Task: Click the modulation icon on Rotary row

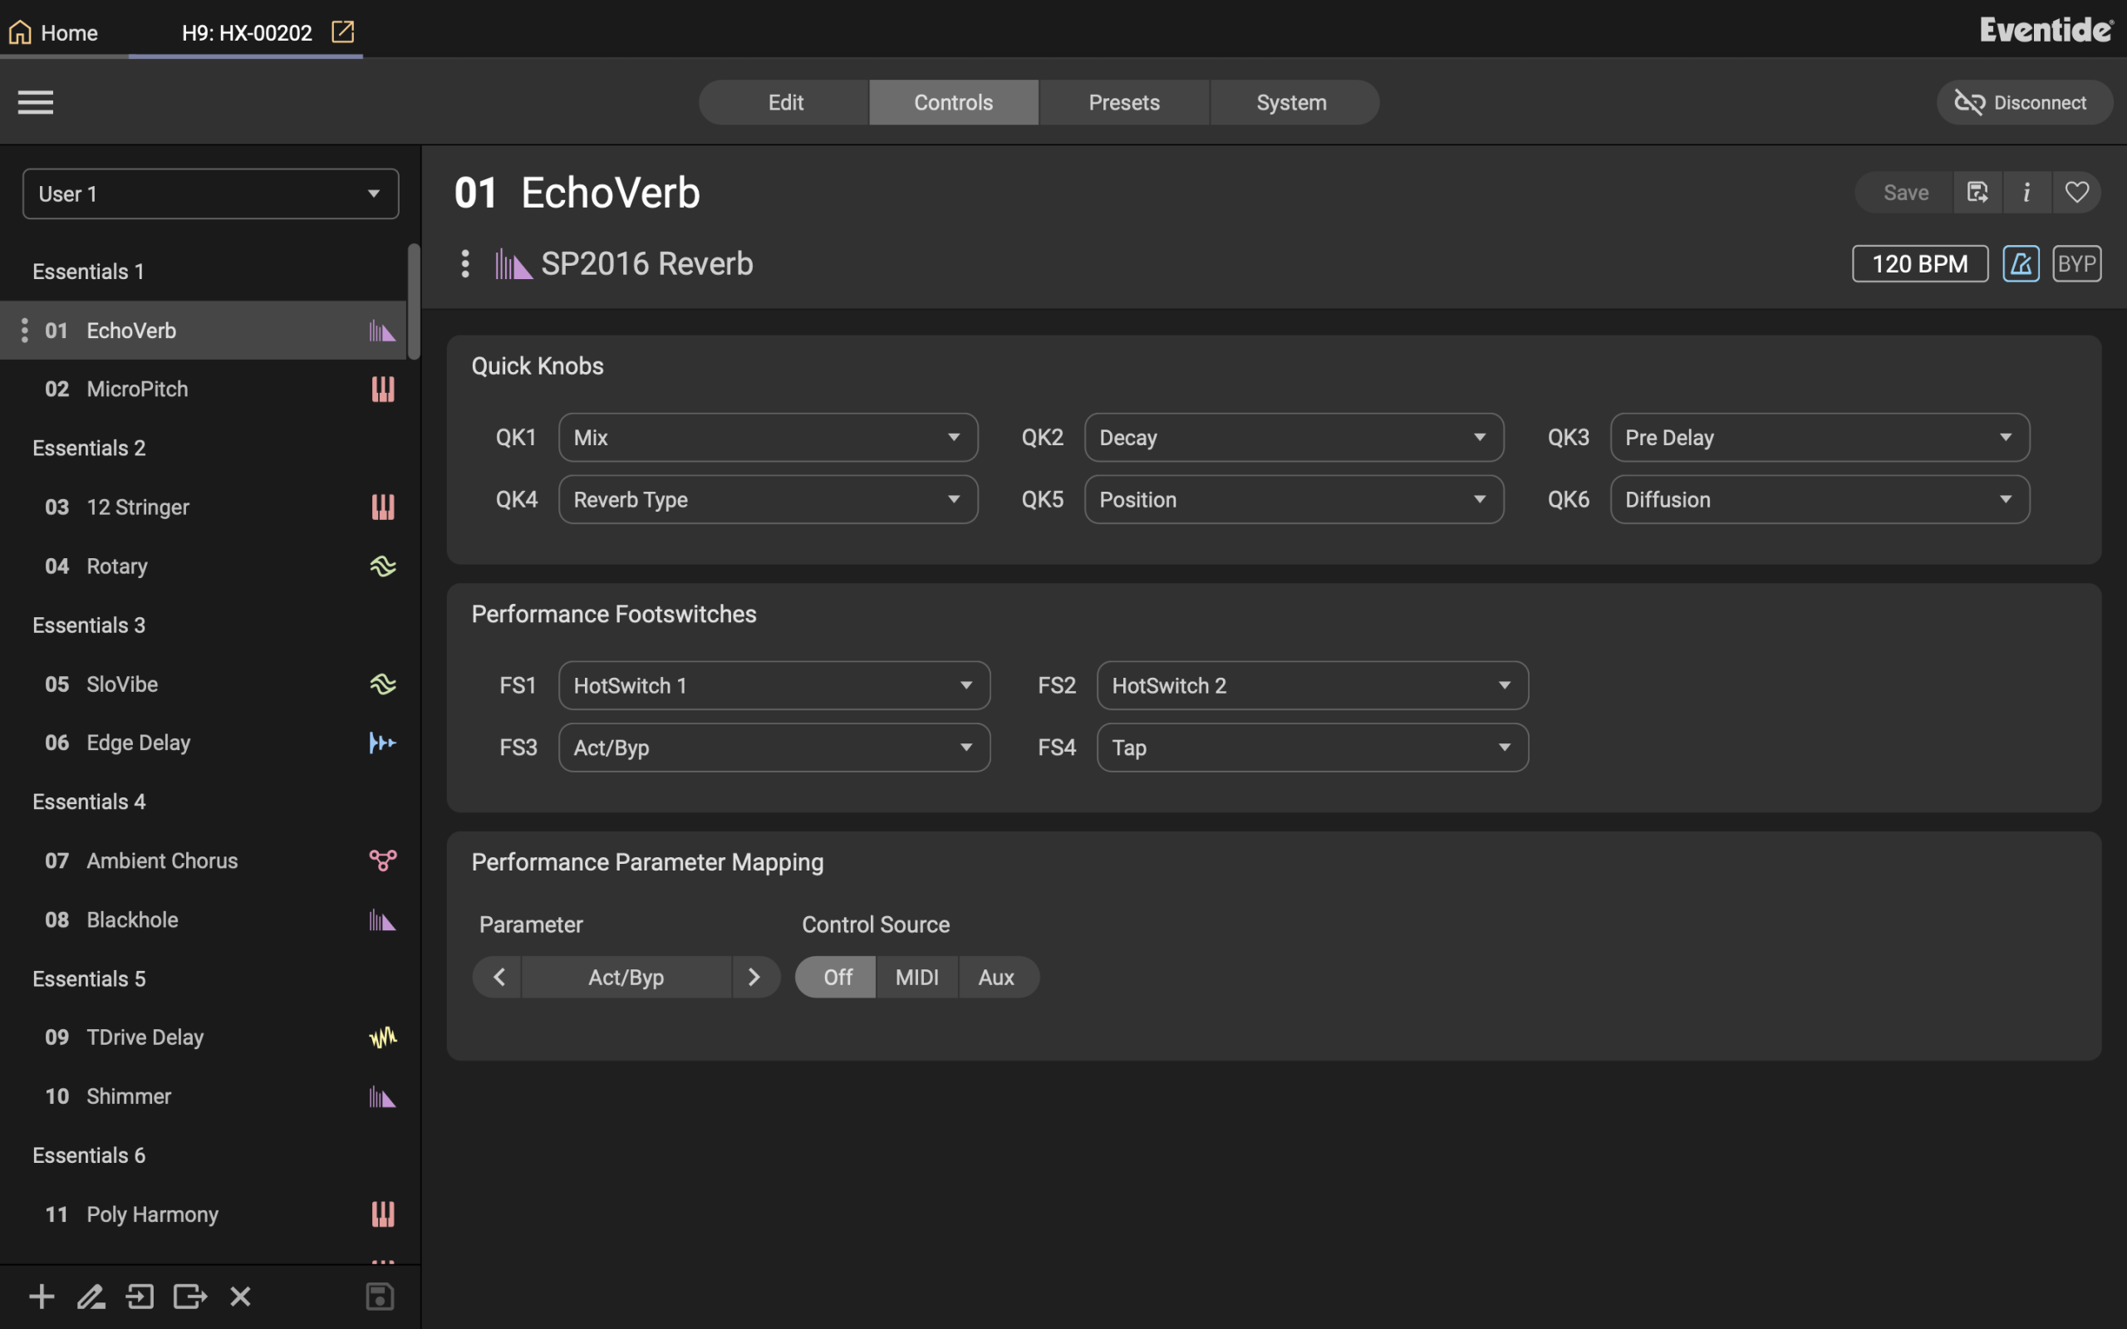Action: tap(382, 566)
